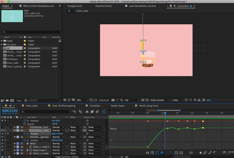Take a snapshot with the camera icon
The image size is (234, 158).
click(113, 100)
